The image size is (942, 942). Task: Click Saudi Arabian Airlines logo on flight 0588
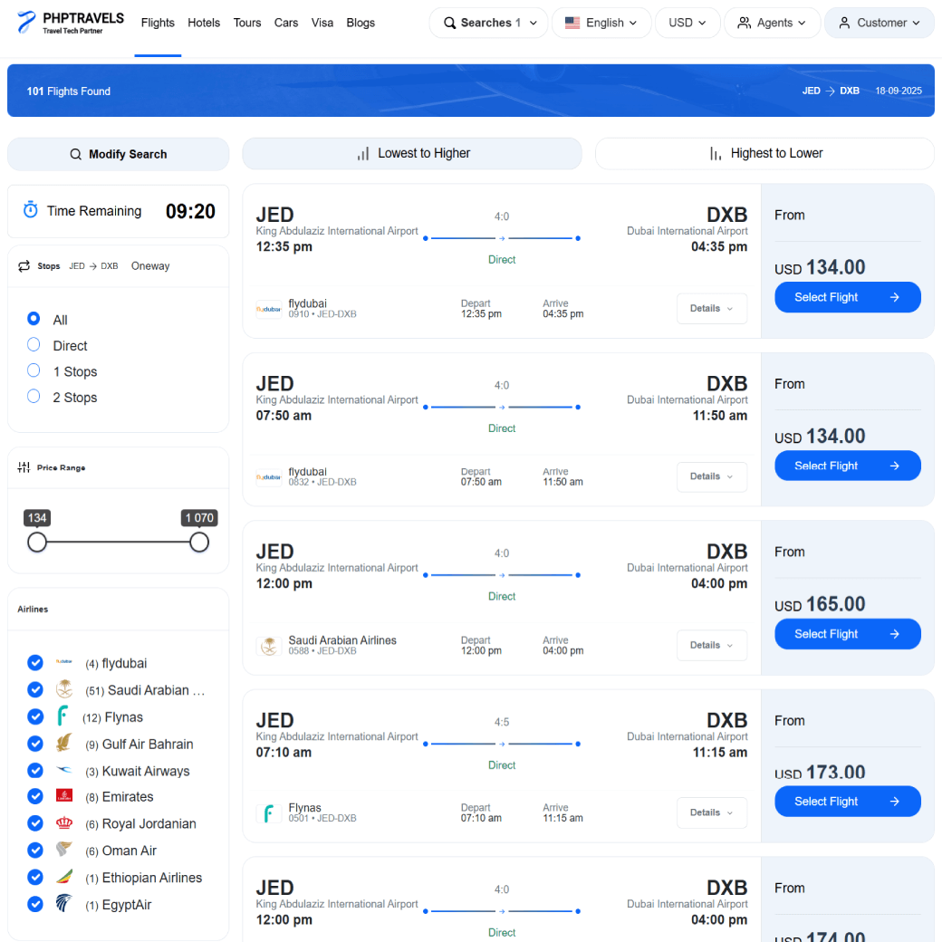click(268, 646)
